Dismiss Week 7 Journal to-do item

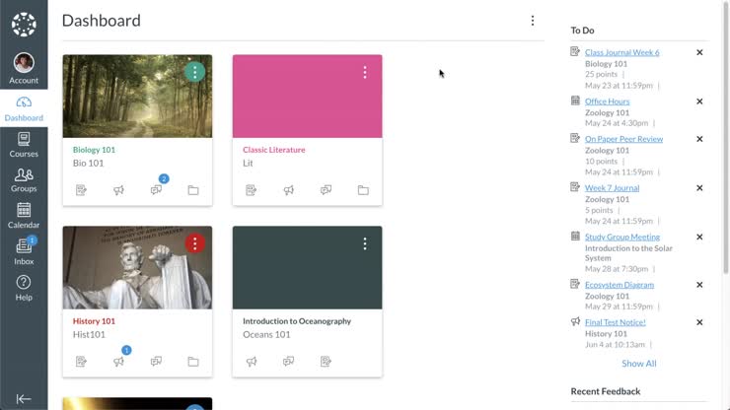point(699,188)
